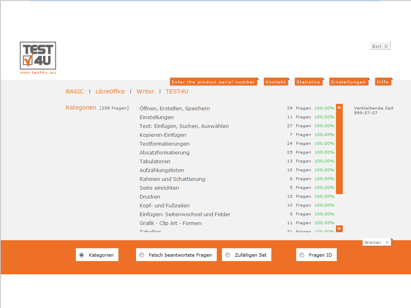This screenshot has width=411, height=308.
Task: Select Rahmen und Schattierung category
Action: point(172,179)
